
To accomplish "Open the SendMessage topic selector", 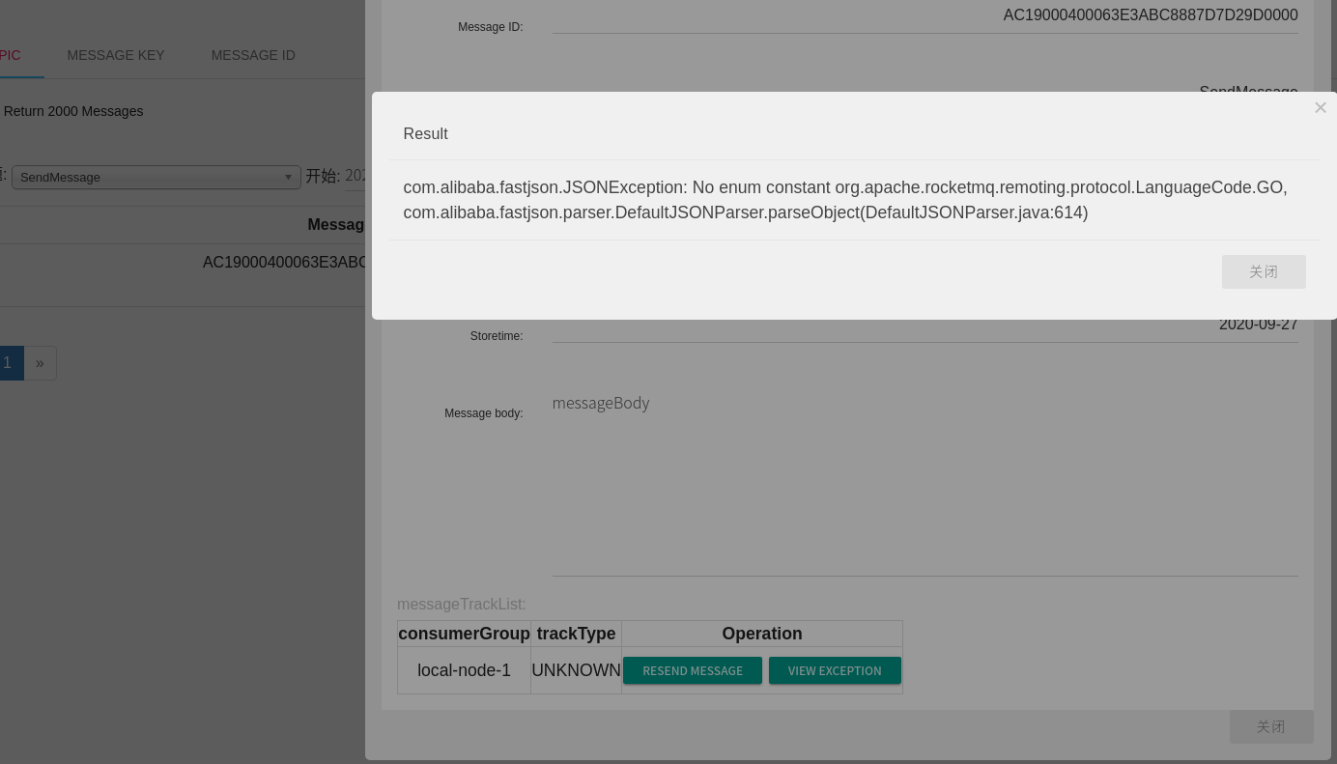I will [x=155, y=178].
